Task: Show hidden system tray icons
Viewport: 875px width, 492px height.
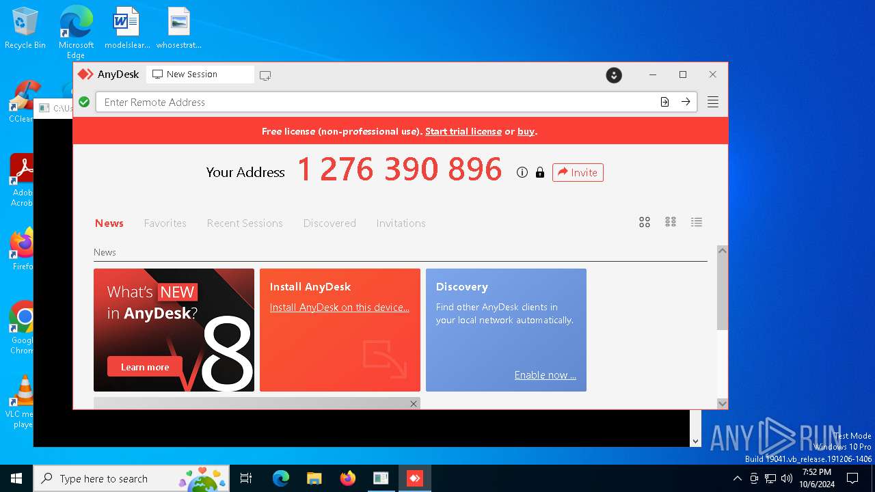Action: (x=737, y=478)
